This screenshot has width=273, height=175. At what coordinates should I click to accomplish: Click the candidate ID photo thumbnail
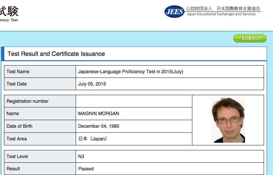pyautogui.click(x=228, y=120)
